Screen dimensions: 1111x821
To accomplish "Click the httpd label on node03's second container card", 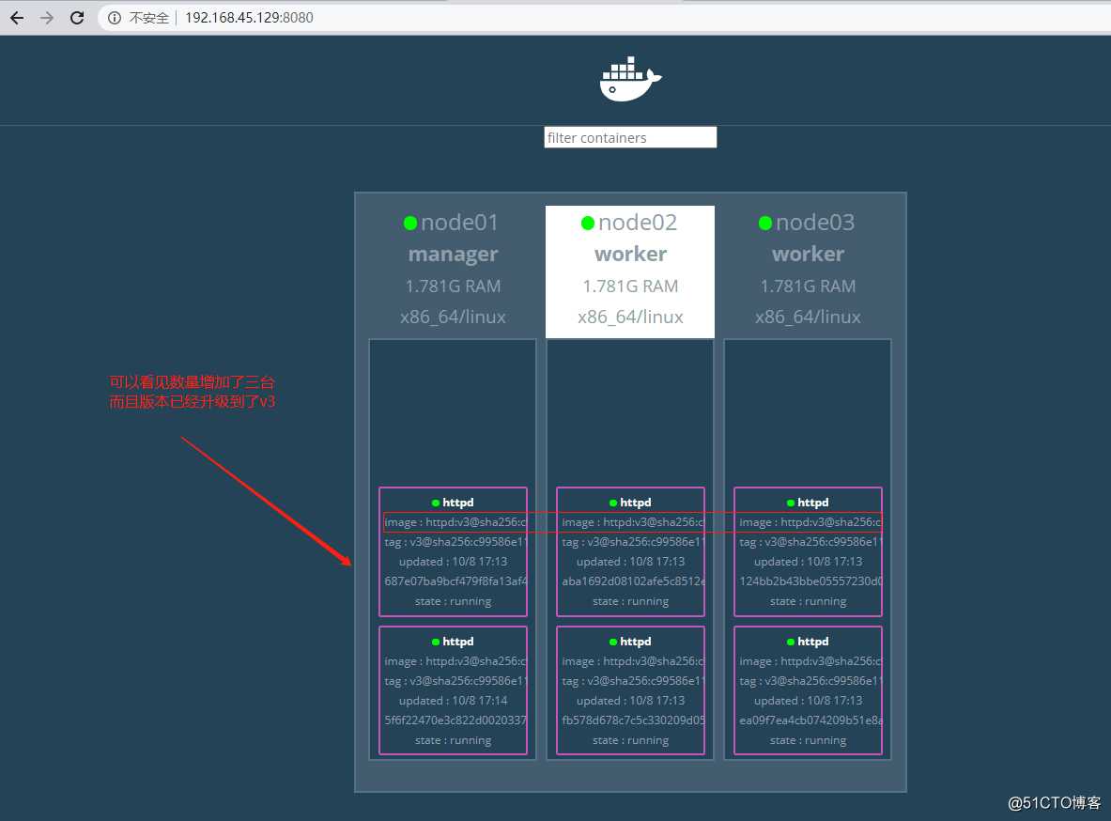I will pos(813,642).
